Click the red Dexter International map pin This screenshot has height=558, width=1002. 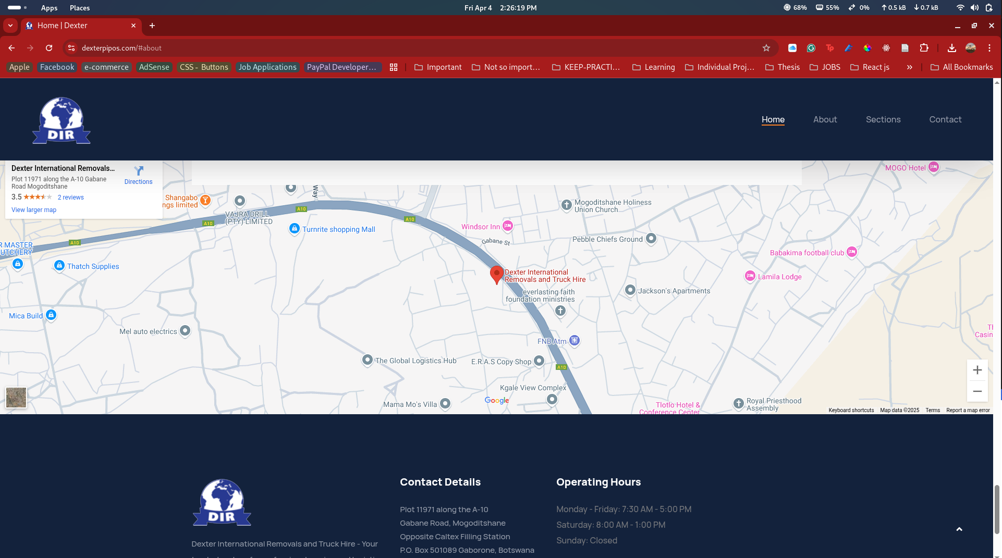[x=496, y=274]
